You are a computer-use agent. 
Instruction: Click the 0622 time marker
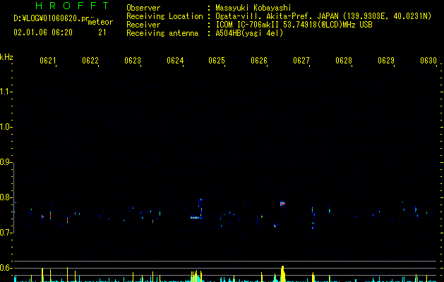(x=90, y=61)
